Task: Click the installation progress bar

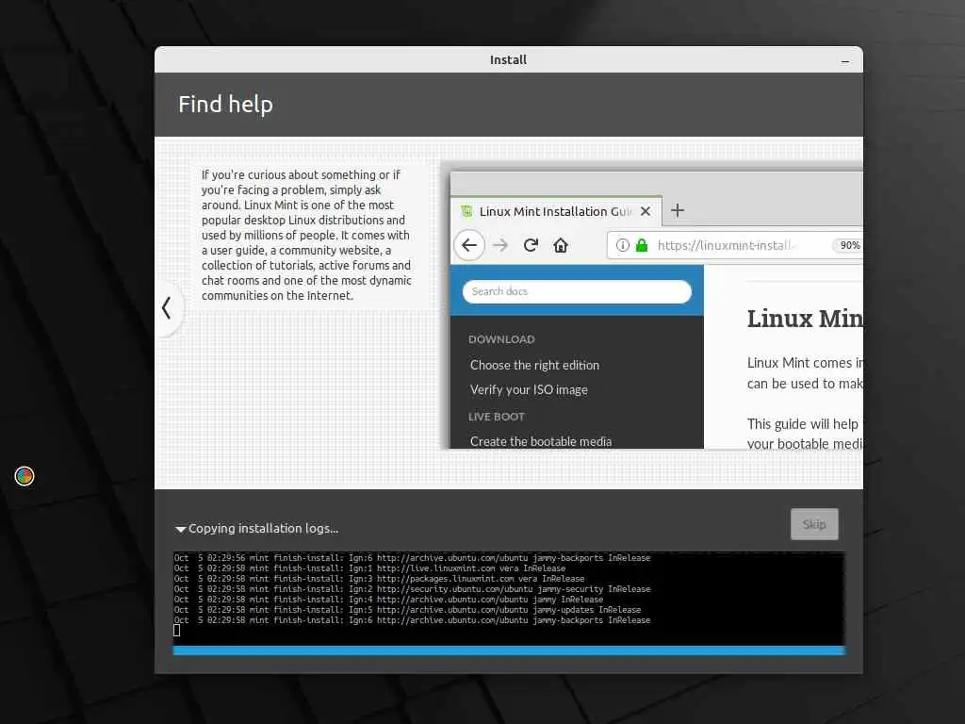Action: pyautogui.click(x=509, y=650)
